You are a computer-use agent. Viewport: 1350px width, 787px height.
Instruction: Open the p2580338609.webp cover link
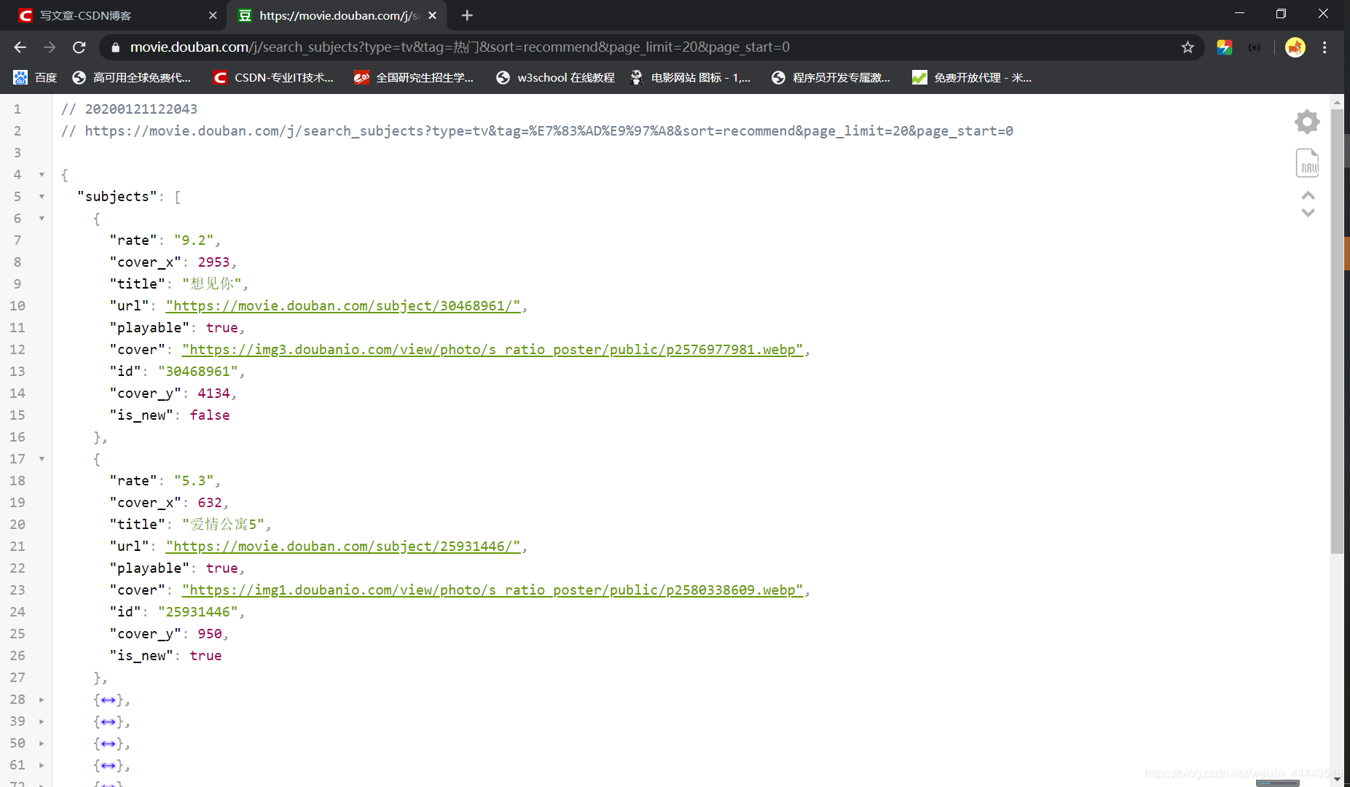pos(492,590)
